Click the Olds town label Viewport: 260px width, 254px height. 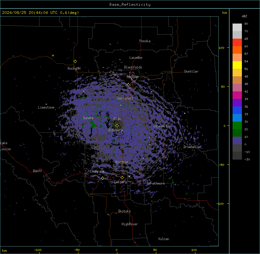[x=117, y=119]
